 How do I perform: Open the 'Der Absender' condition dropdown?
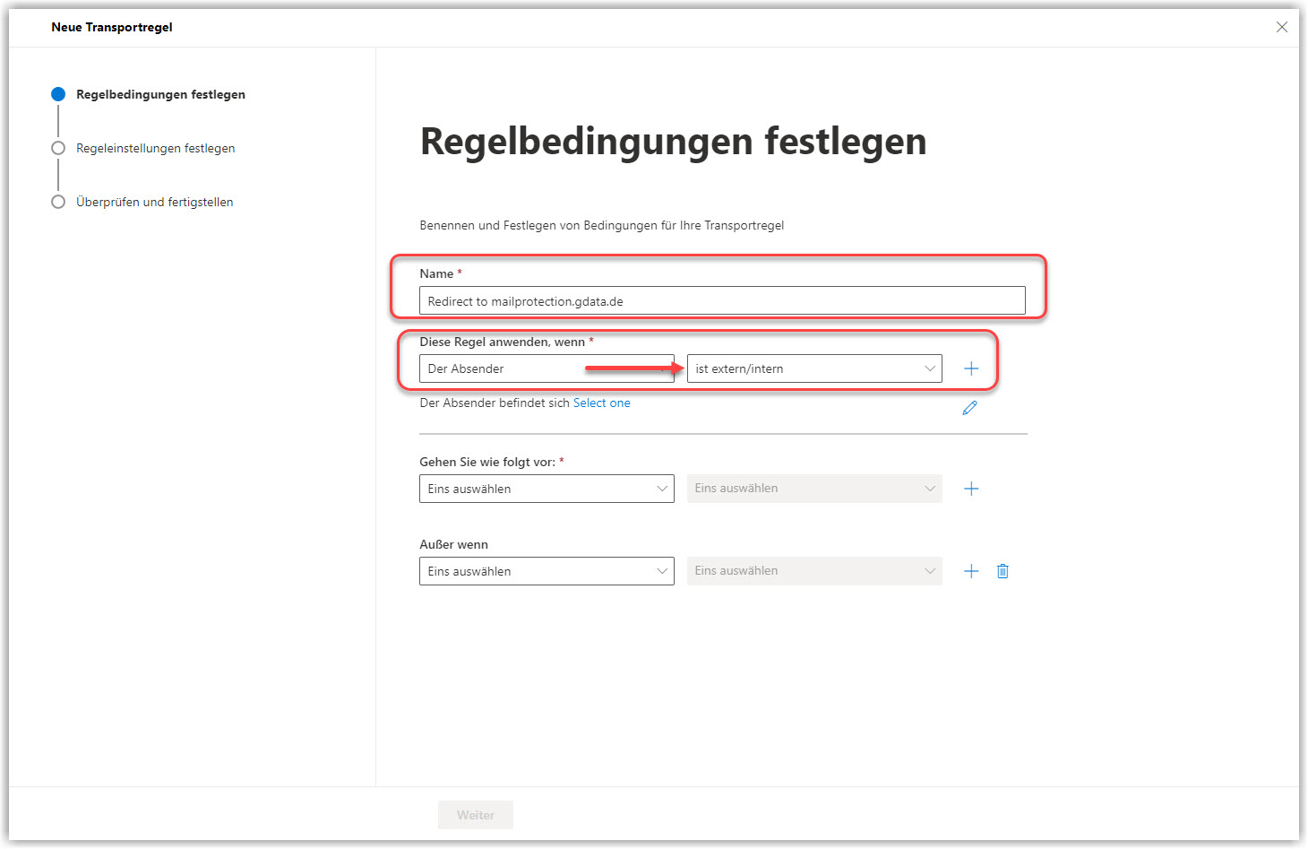(x=546, y=368)
